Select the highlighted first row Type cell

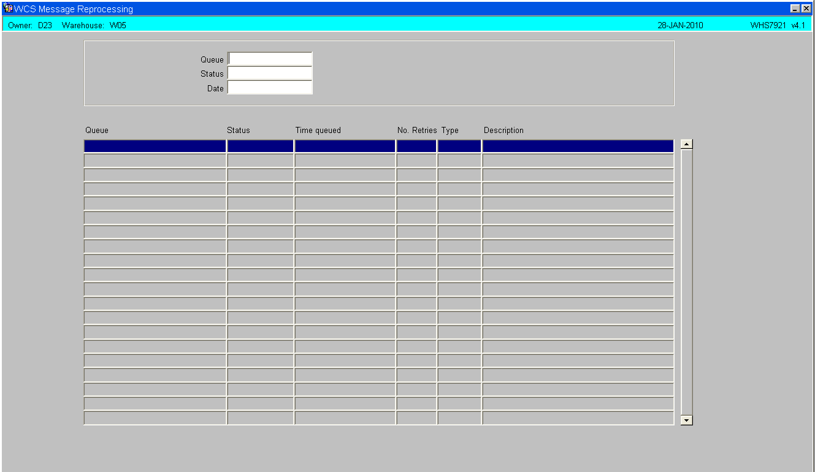click(459, 146)
